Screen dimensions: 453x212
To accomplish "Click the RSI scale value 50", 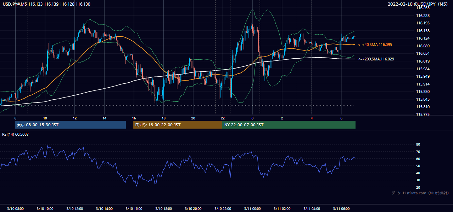I will tap(418, 166).
